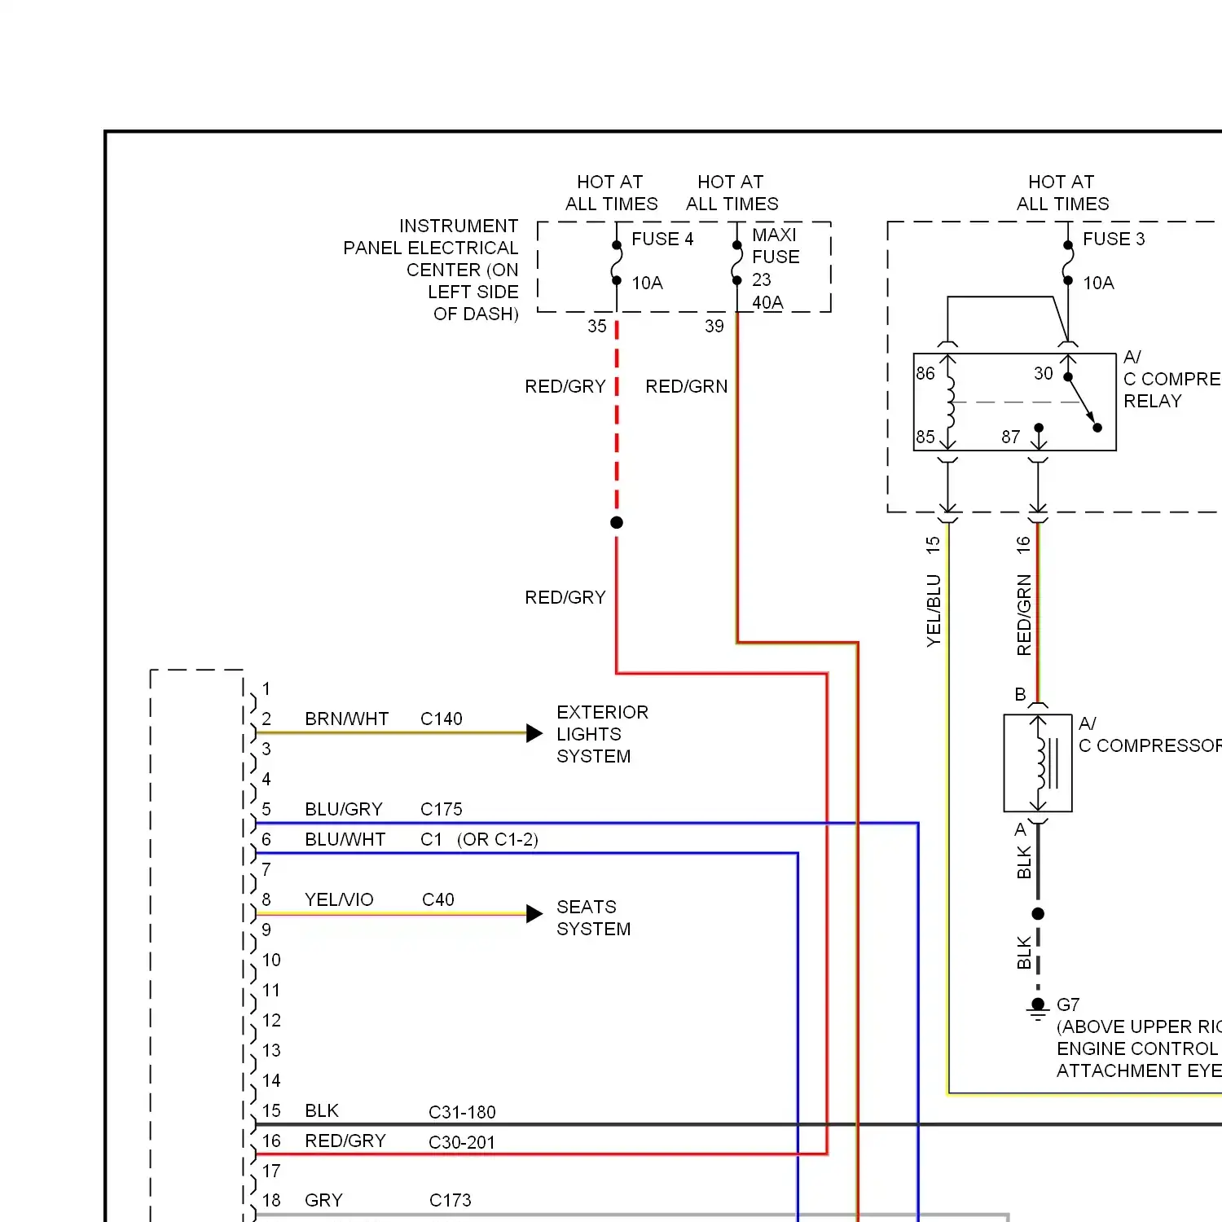The height and width of the screenshot is (1222, 1222).
Task: Click the arrow pointing to Exterior Lights System
Action: pyautogui.click(x=534, y=733)
